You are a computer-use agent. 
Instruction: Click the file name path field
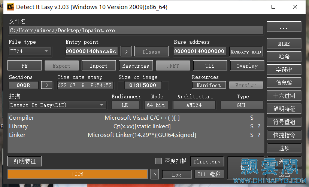pyautogui.click(x=136, y=30)
